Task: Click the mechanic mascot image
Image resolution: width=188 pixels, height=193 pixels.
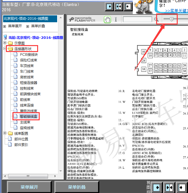Action: coord(143,6)
